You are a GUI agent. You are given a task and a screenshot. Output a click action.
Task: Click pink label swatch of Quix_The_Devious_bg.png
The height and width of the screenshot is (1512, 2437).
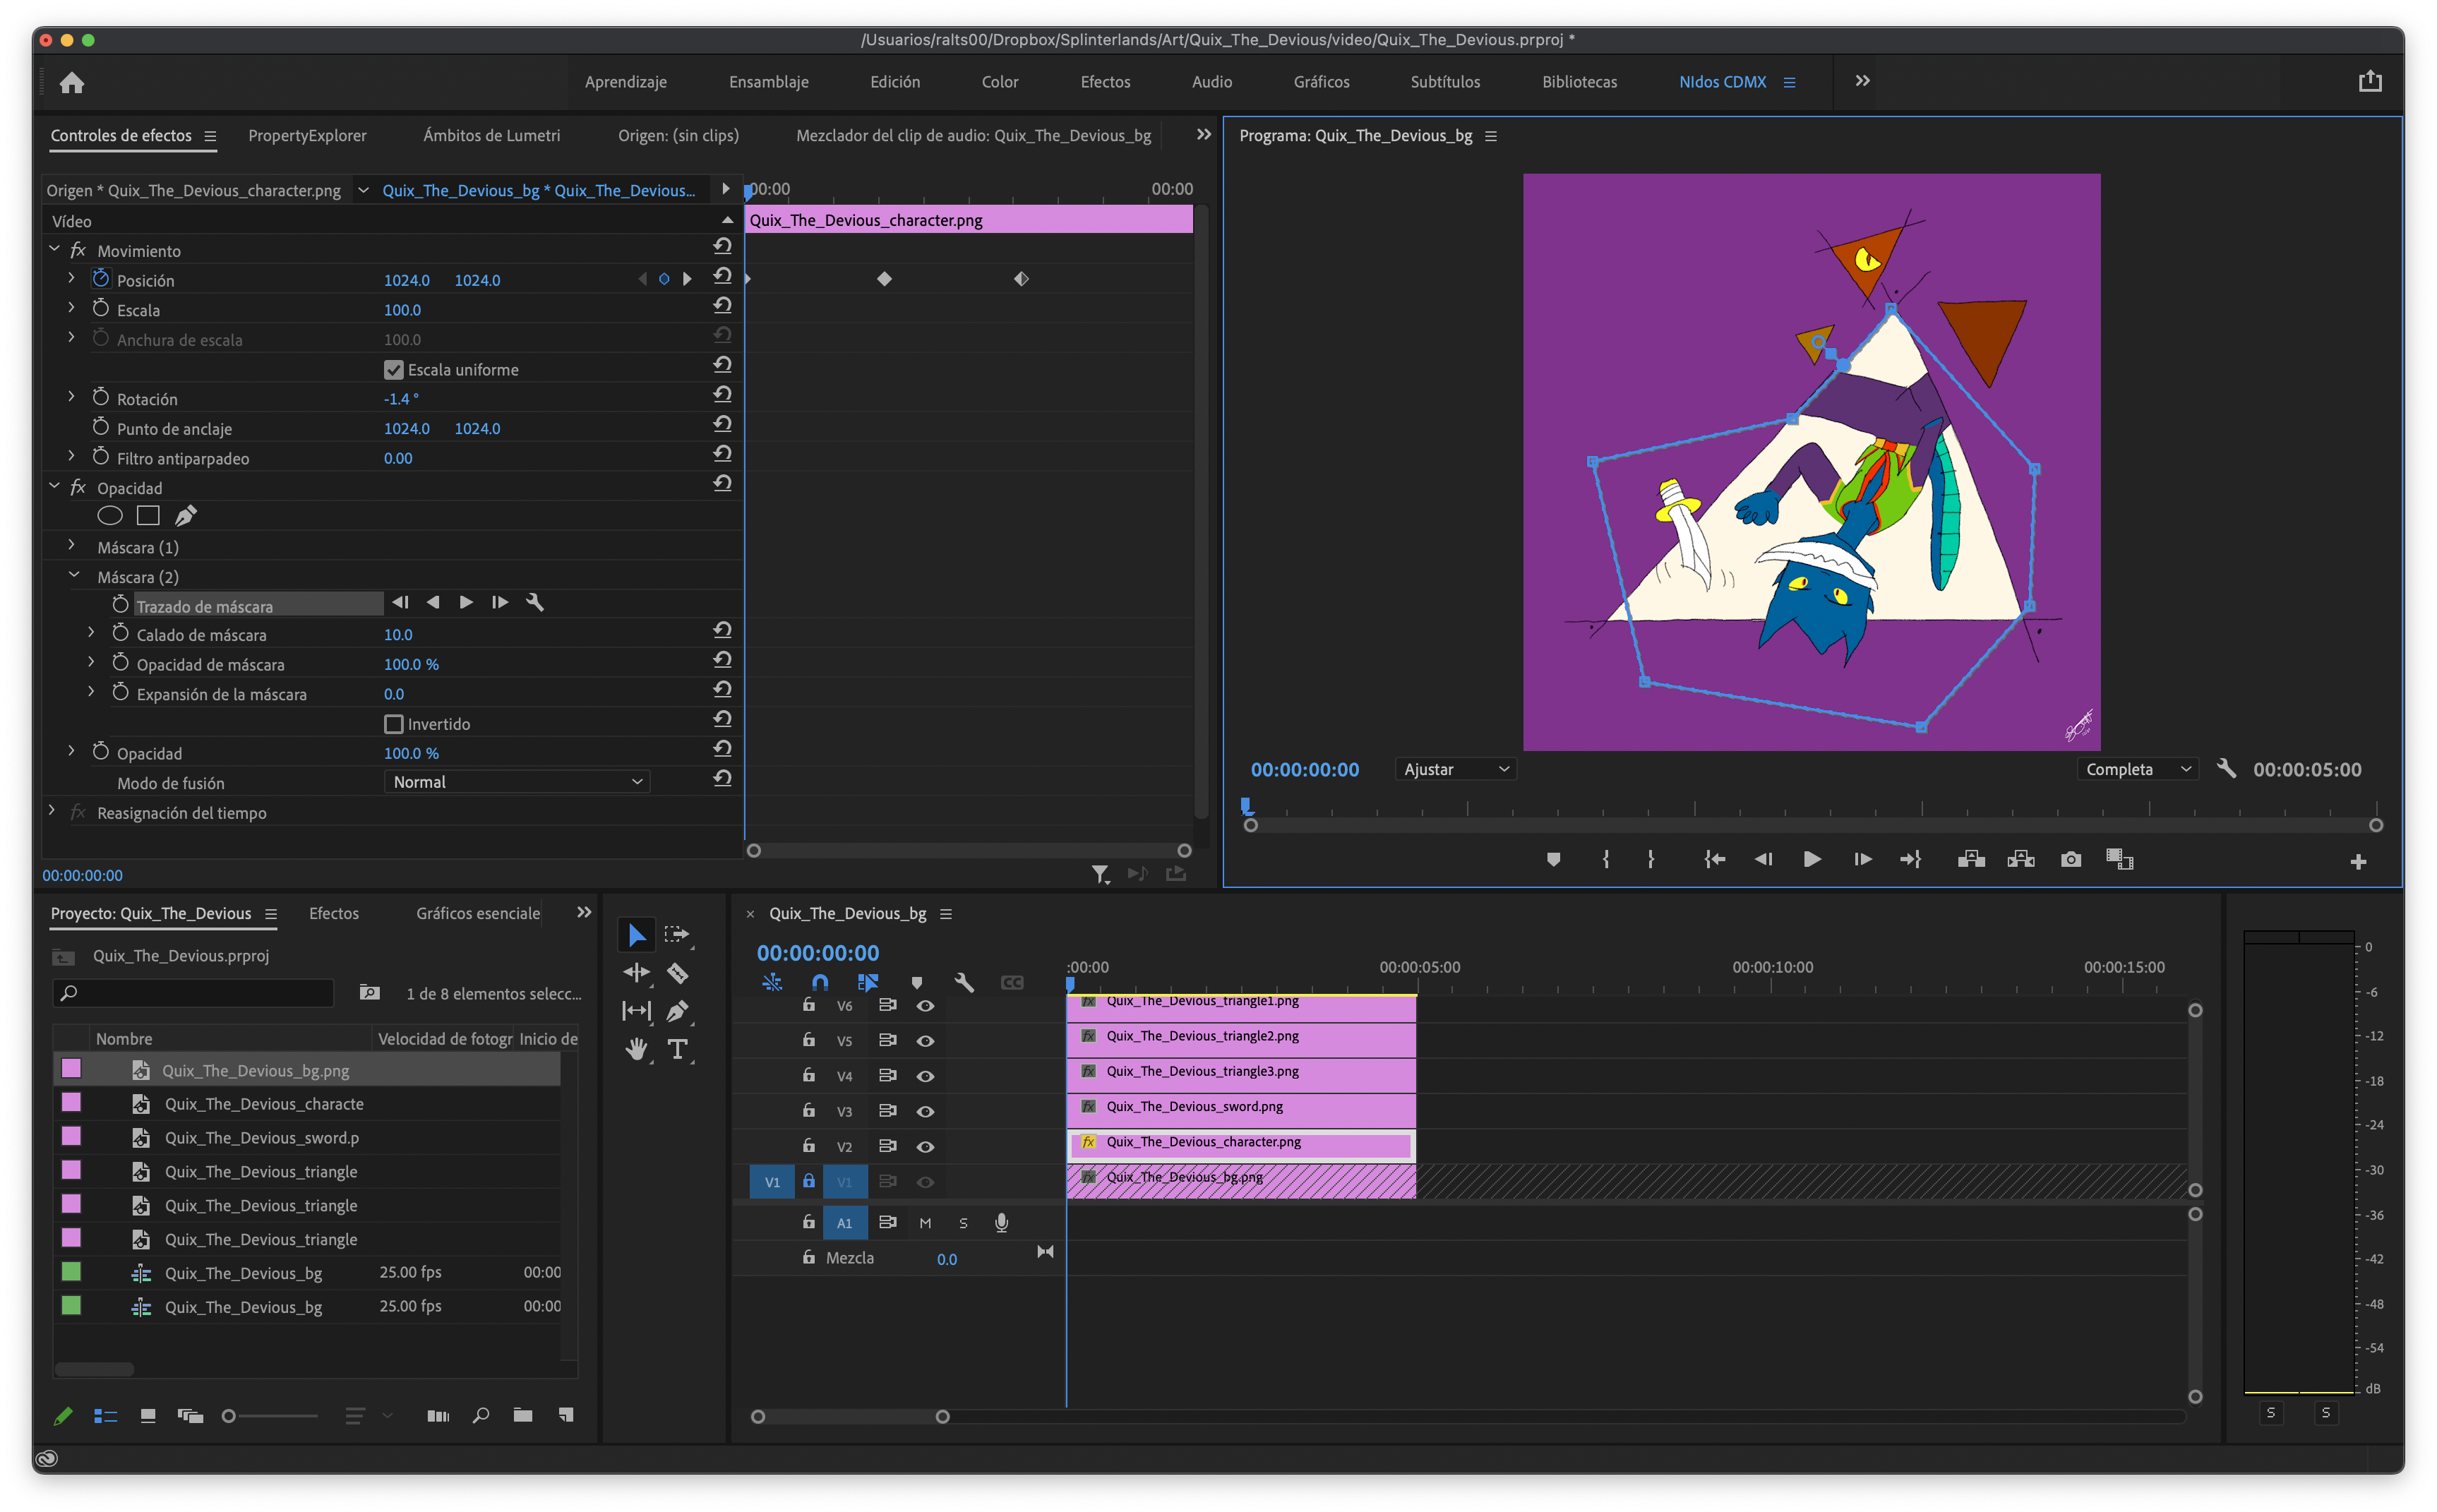71,1068
